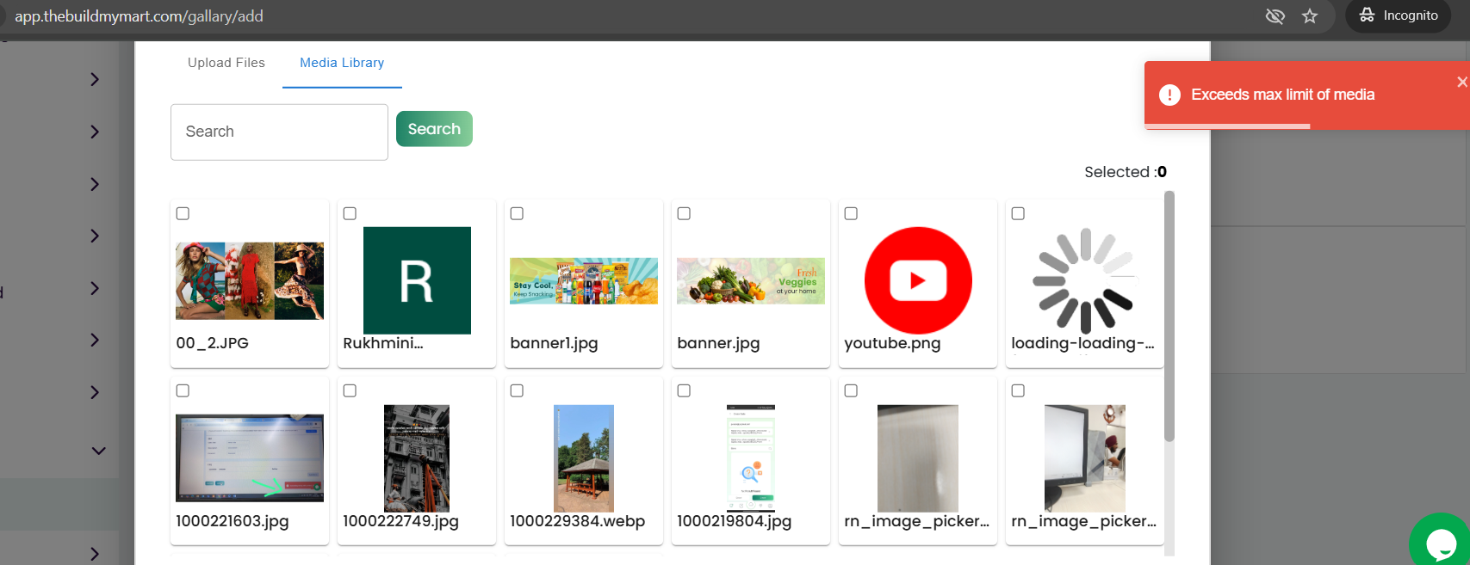This screenshot has height=565, width=1470.
Task: Click the green Search button
Action: 434,129
